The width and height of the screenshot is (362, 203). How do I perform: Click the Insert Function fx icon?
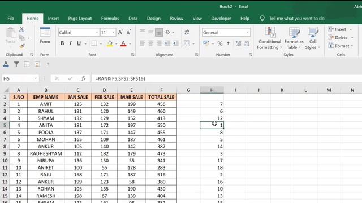[x=83, y=79]
